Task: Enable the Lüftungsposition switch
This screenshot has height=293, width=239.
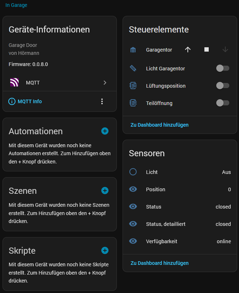Action: pyautogui.click(x=222, y=86)
